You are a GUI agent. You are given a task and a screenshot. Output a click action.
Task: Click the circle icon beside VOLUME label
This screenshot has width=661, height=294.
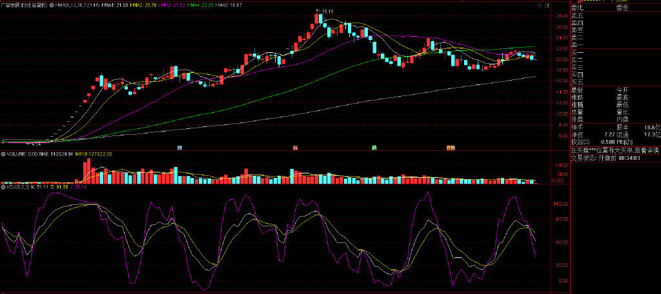point(3,154)
